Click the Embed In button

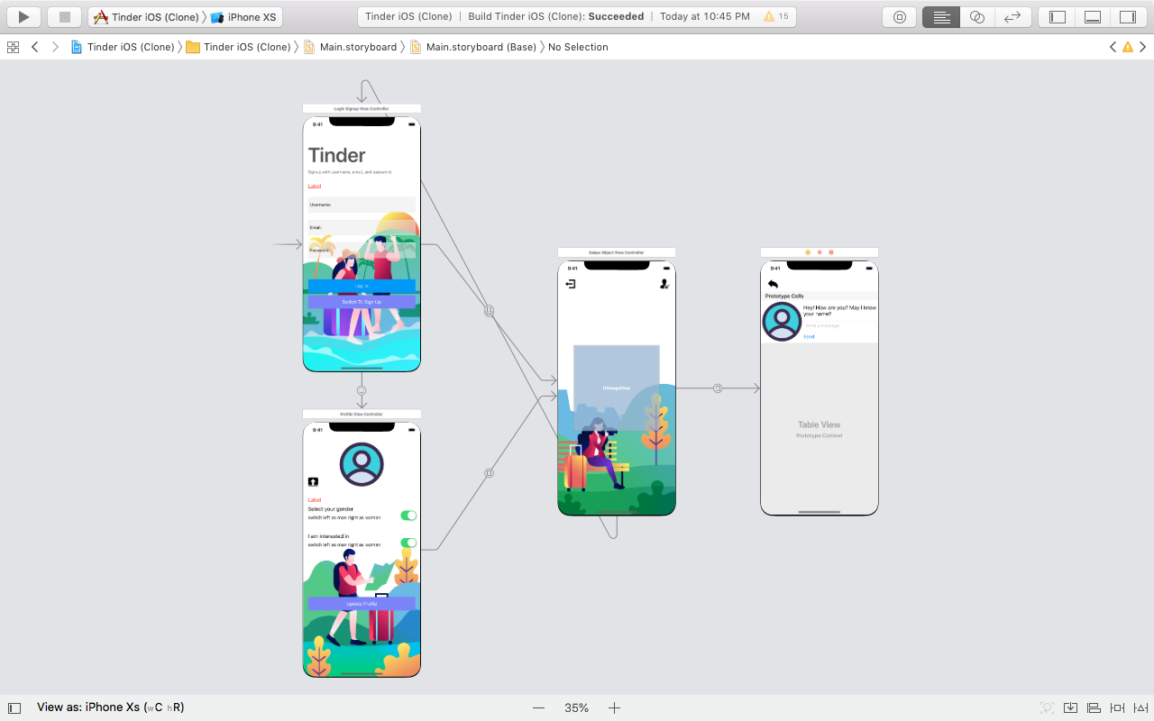pos(1070,708)
